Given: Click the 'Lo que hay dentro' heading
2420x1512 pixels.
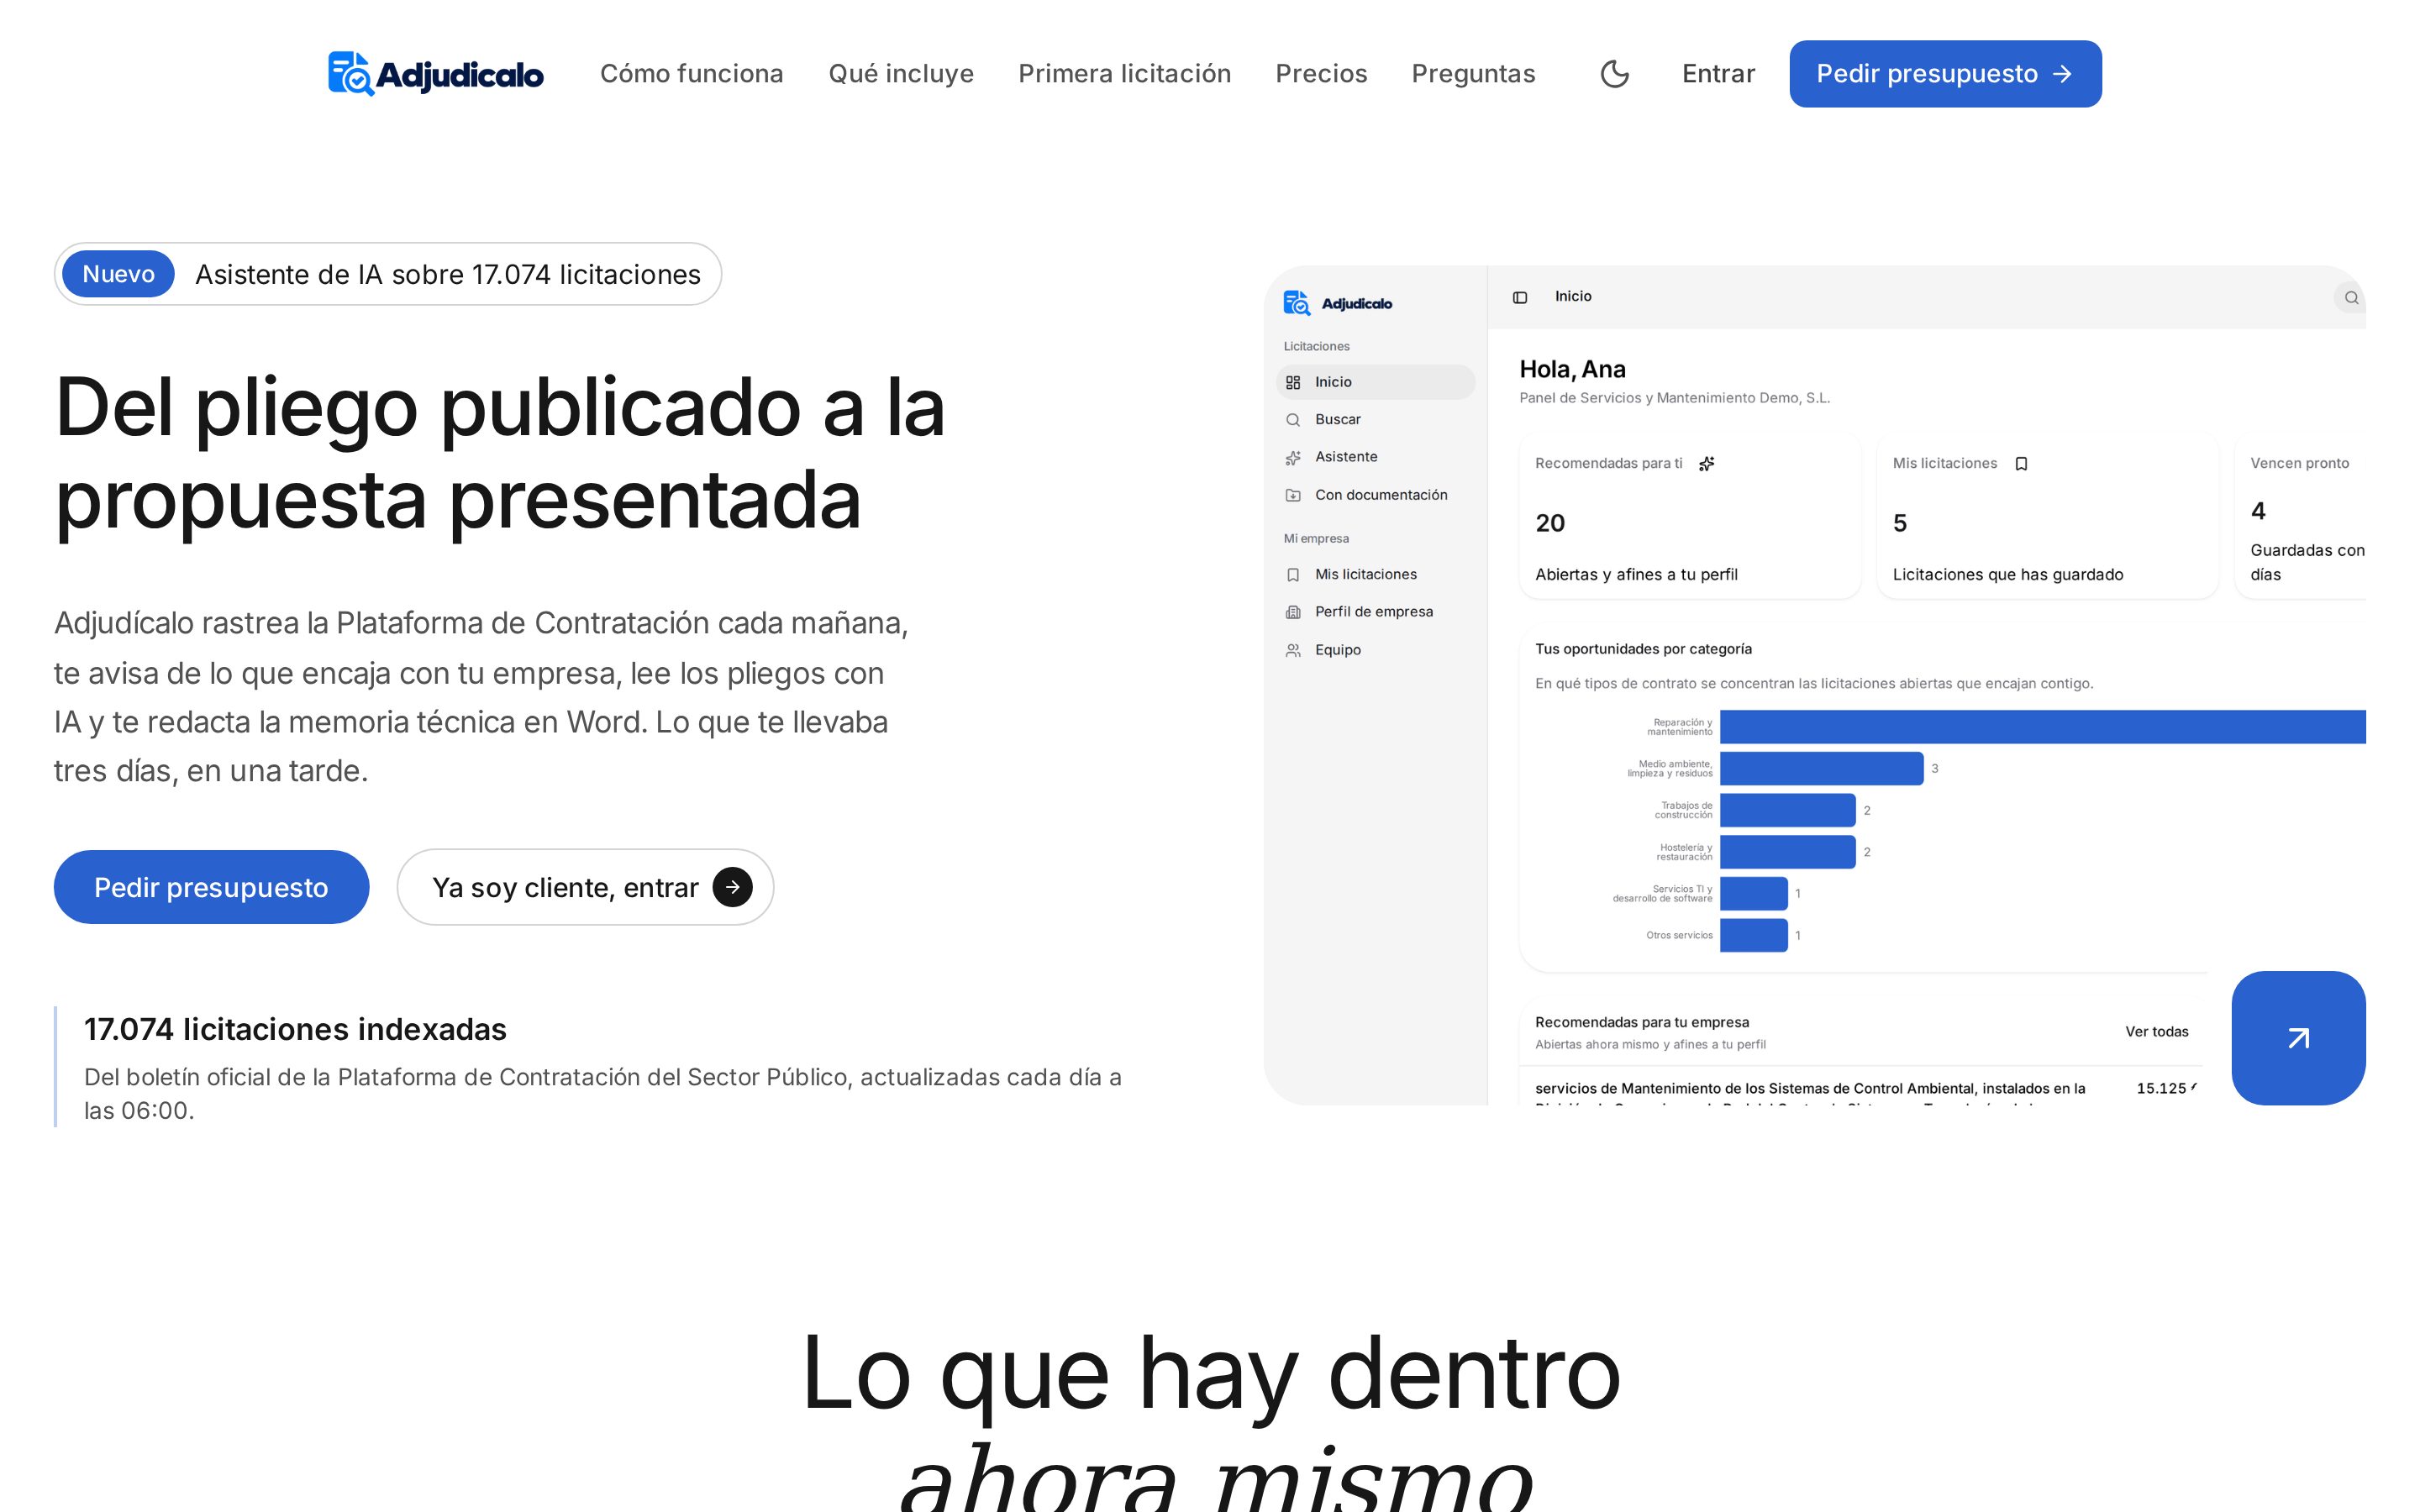Looking at the screenshot, I should coord(1210,1373).
